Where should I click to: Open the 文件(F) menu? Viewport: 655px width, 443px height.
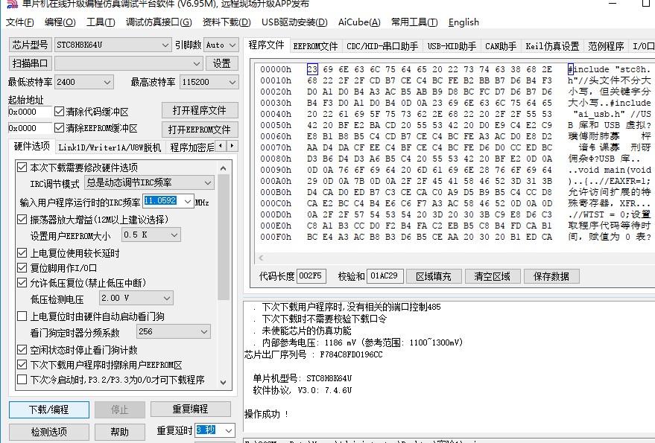(x=19, y=22)
